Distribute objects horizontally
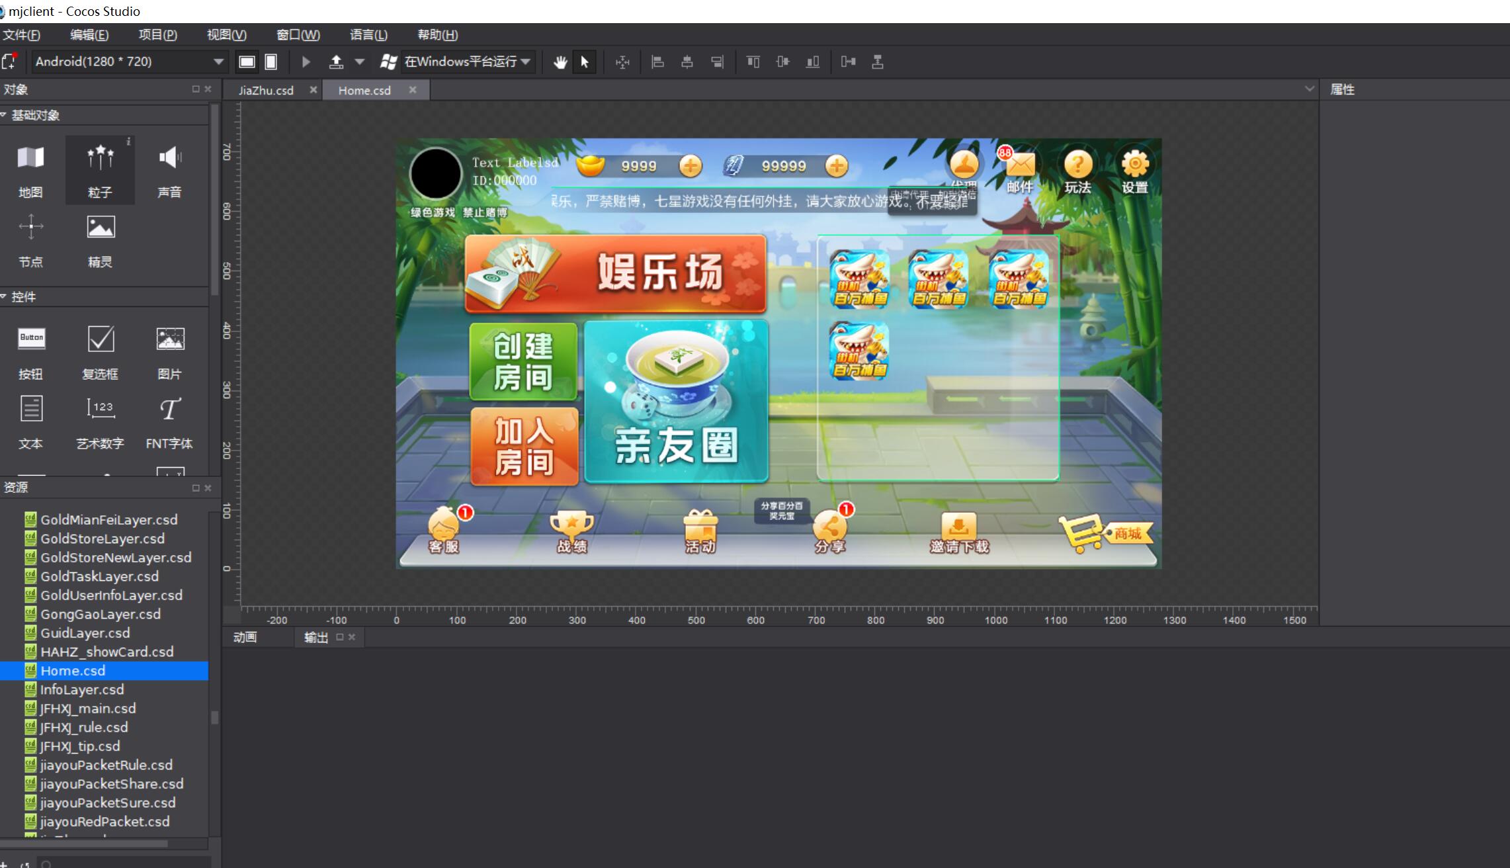The height and width of the screenshot is (868, 1510). (x=848, y=62)
